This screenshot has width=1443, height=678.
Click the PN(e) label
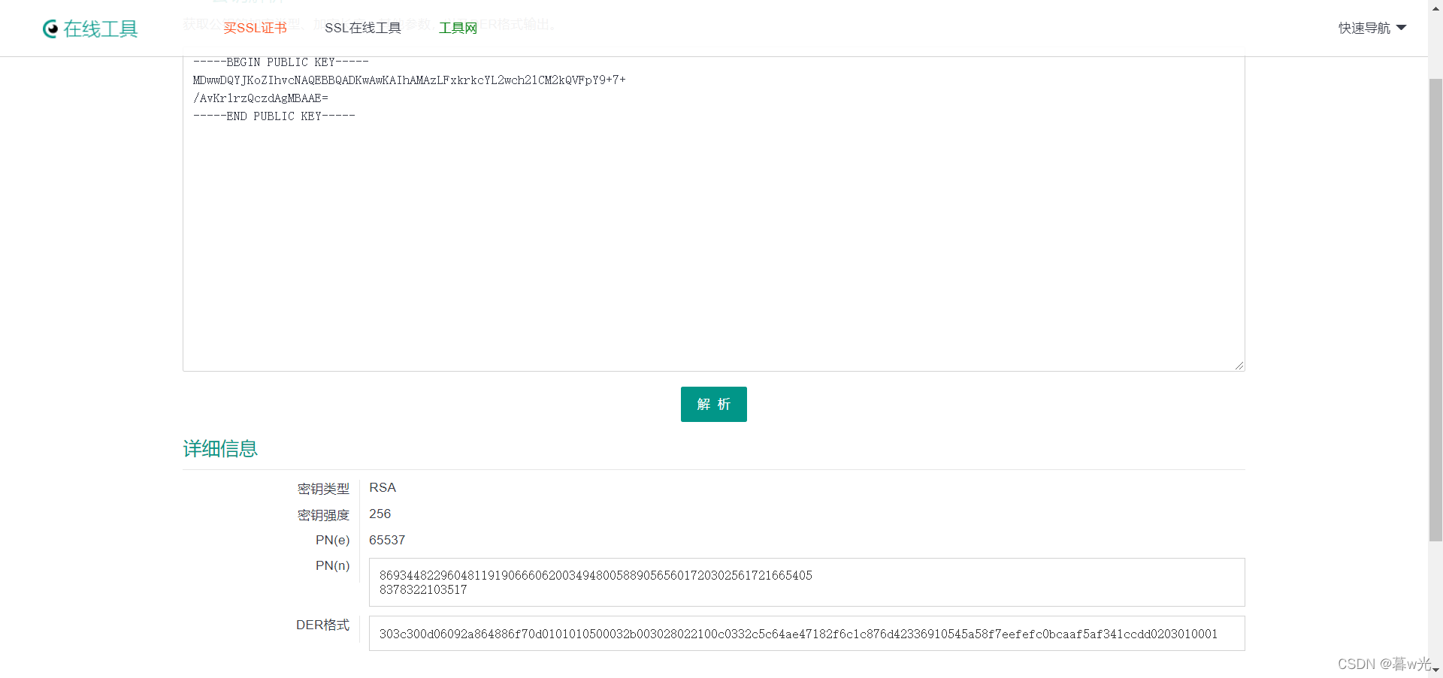(x=332, y=540)
